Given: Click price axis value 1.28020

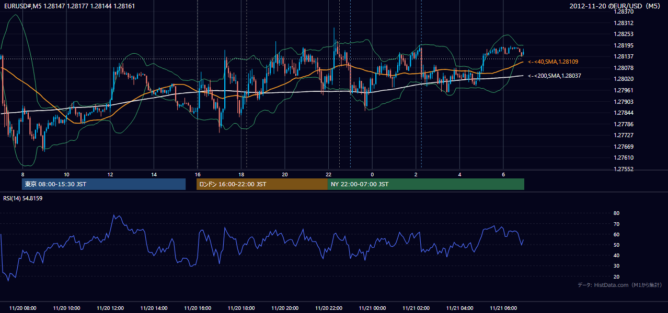Looking at the screenshot, I should (x=623, y=79).
